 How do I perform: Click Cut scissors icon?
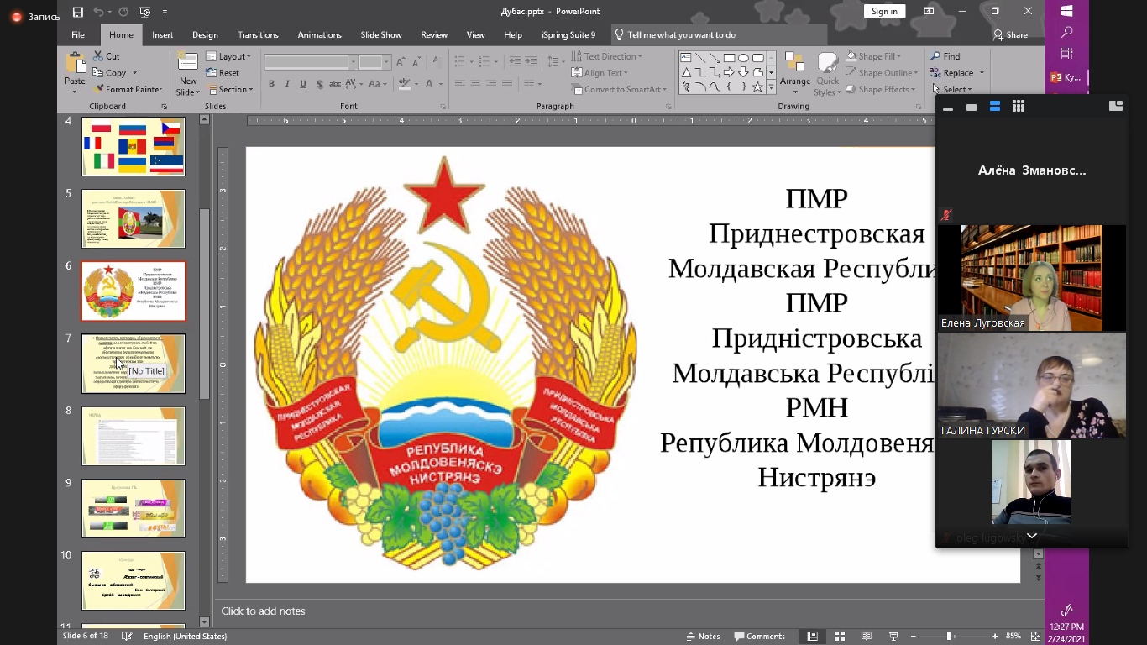coord(97,56)
